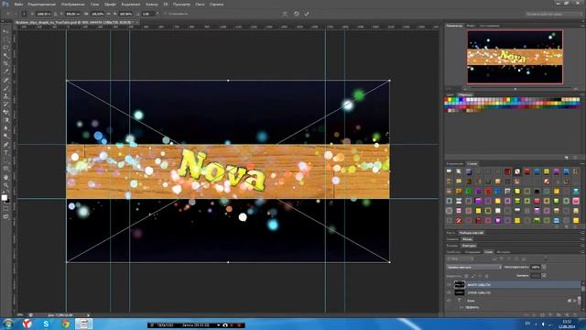This screenshot has height=330, width=586.
Task: Select the Horizontal Type tool
Action: [6, 153]
